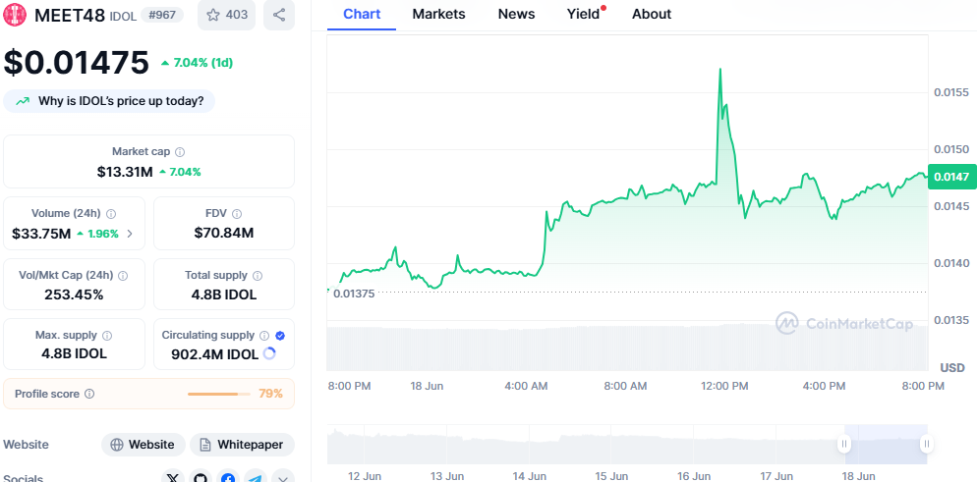Click the Max. supply info icon
Viewport: 977px width, 482px height.
pyautogui.click(x=107, y=336)
